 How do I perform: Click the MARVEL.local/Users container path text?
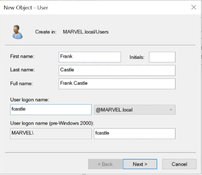coord(86,32)
